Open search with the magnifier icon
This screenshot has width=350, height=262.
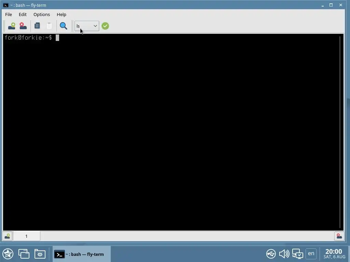click(x=63, y=26)
